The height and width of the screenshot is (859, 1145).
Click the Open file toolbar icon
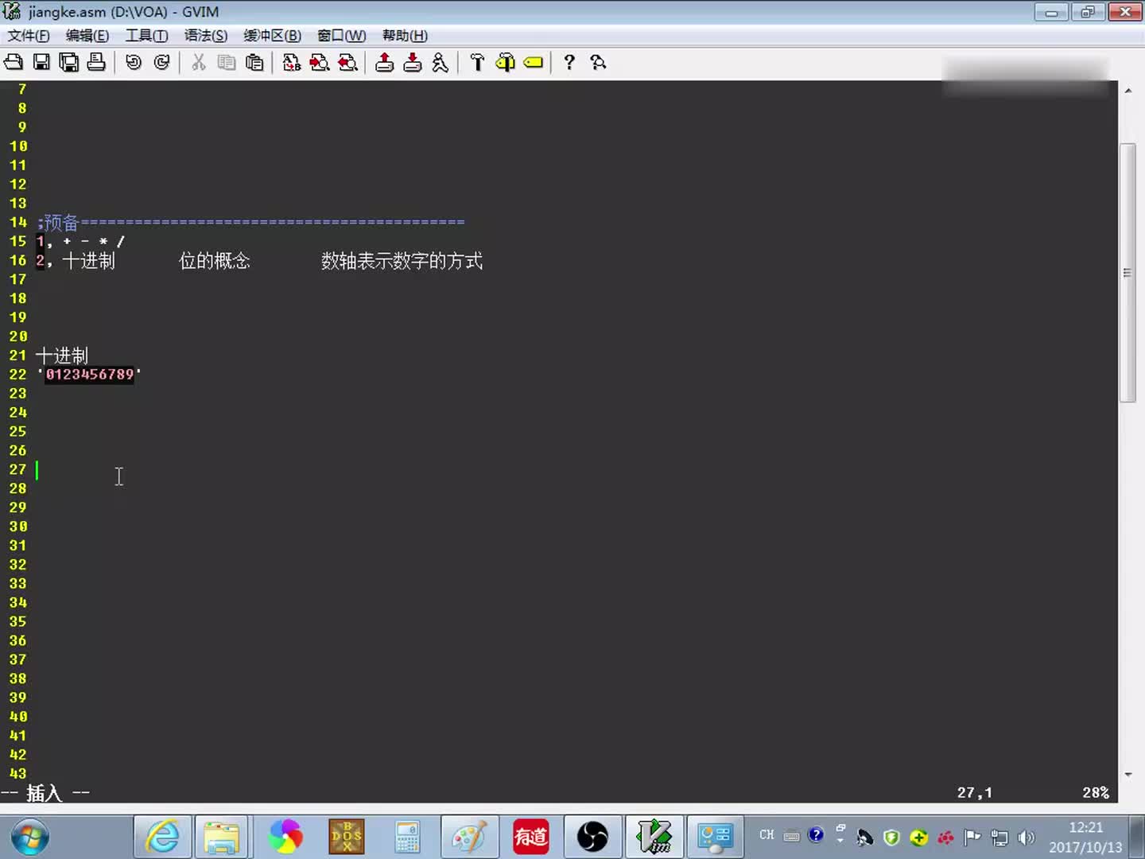[14, 62]
